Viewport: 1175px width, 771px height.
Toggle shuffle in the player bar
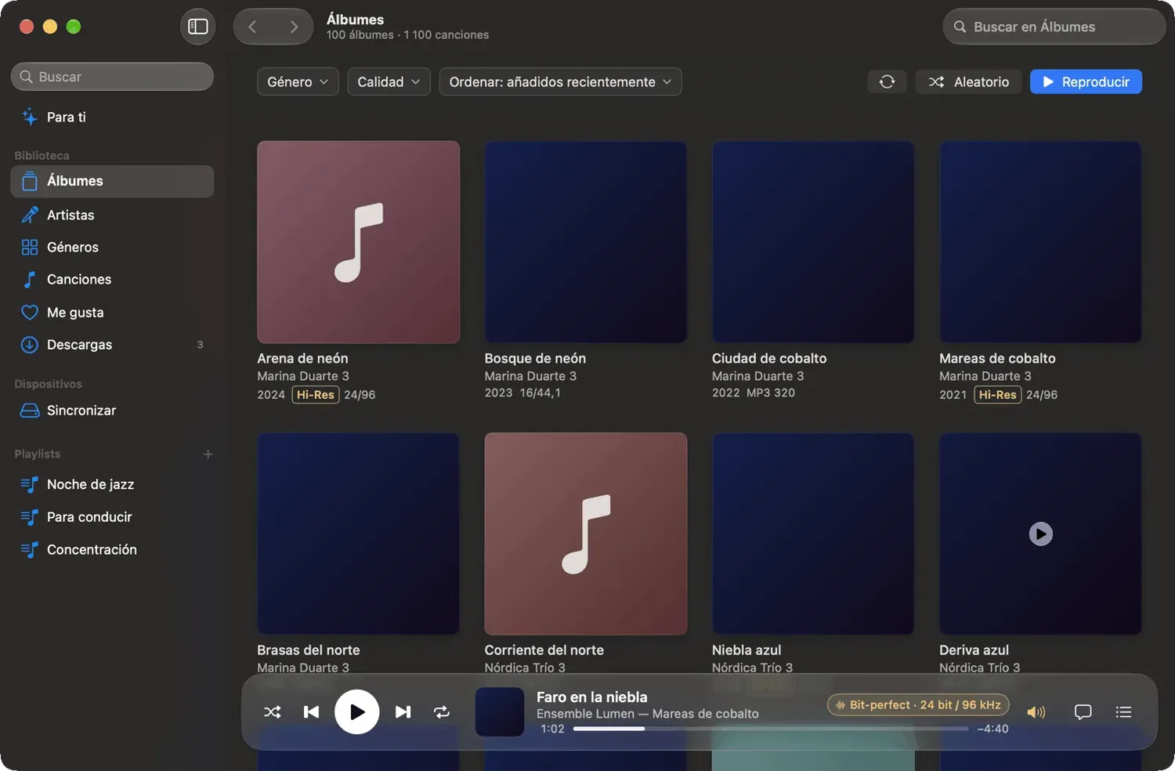pos(272,711)
